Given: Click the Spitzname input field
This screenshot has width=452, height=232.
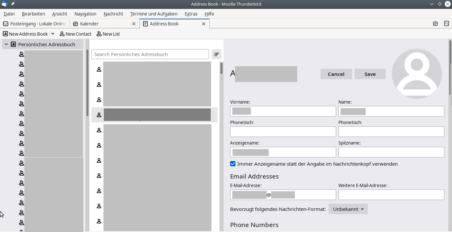Looking at the screenshot, I should pyautogui.click(x=391, y=152).
